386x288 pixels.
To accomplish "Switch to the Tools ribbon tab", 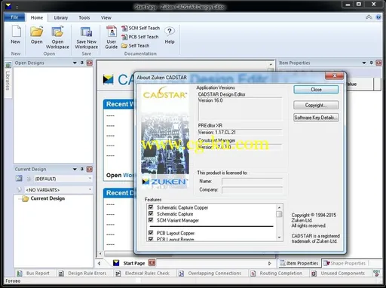I will pos(84,17).
